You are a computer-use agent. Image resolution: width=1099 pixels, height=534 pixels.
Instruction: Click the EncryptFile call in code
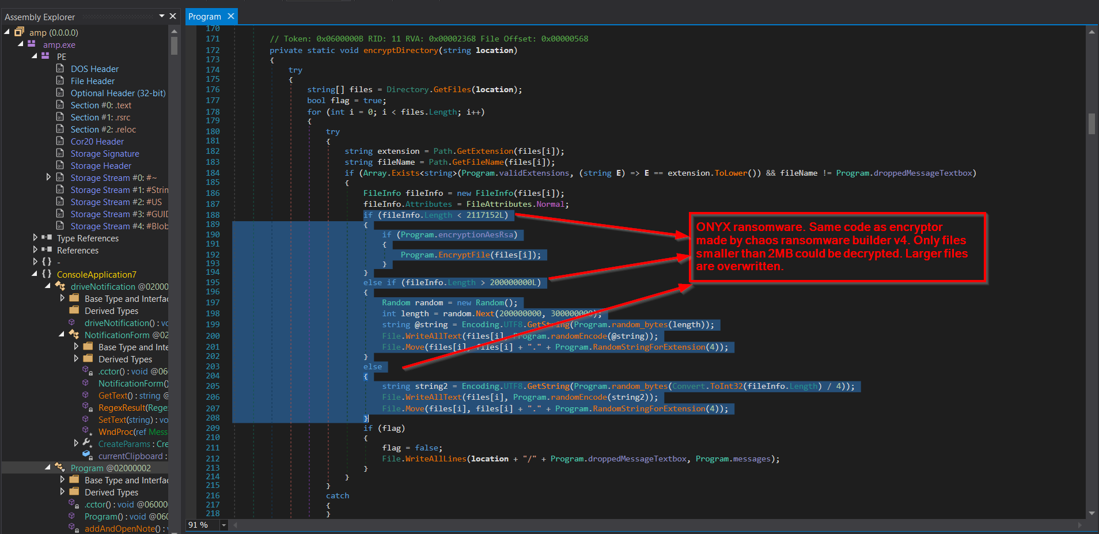click(x=464, y=255)
